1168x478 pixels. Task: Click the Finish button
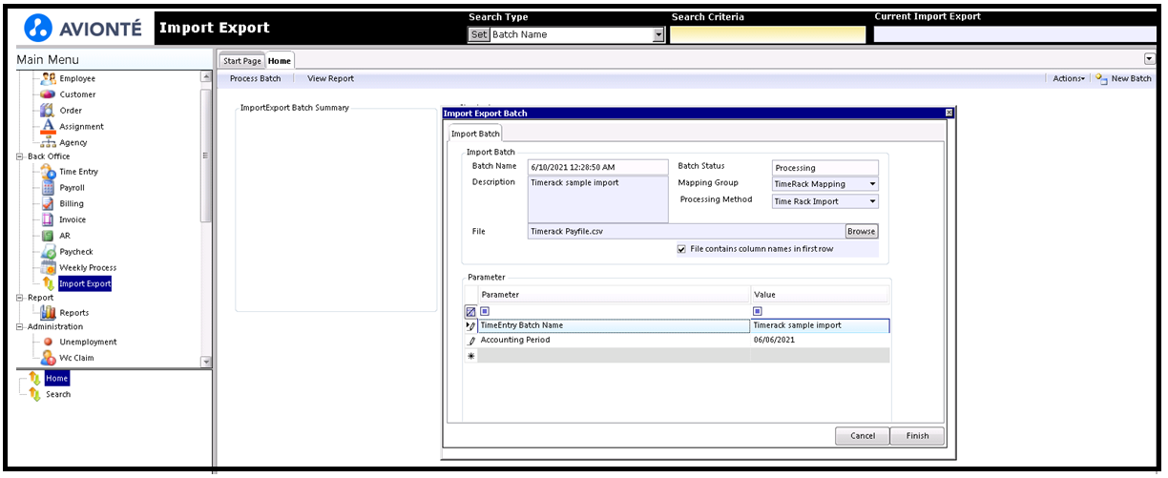(917, 436)
